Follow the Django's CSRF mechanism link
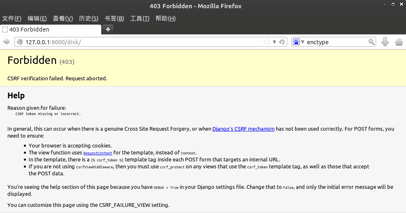The width and height of the screenshot is (406, 213). coord(244,129)
